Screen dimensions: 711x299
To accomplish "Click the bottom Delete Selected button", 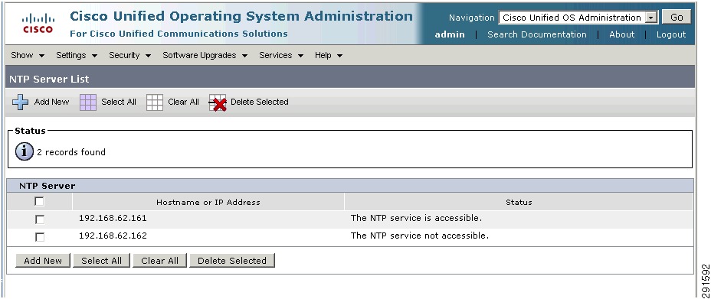I will click(232, 261).
